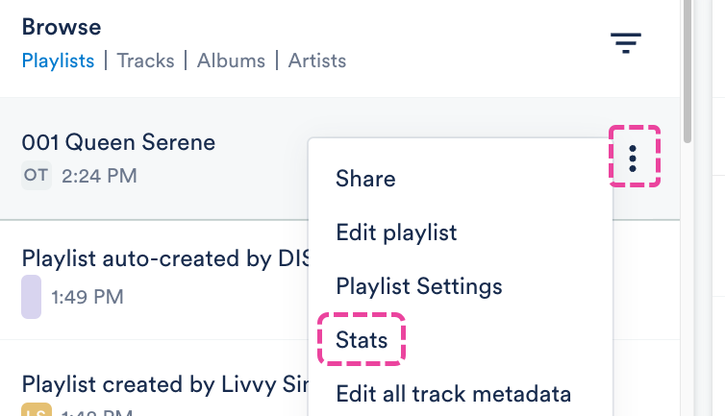The height and width of the screenshot is (416, 725).
Task: Open the 001 Queen Serene playlist
Action: coord(118,143)
